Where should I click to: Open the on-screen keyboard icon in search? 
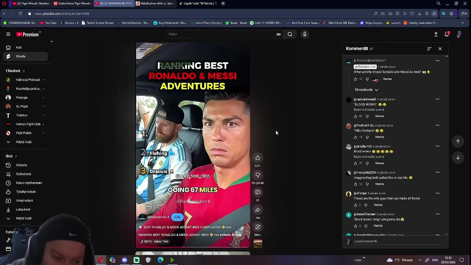279,34
